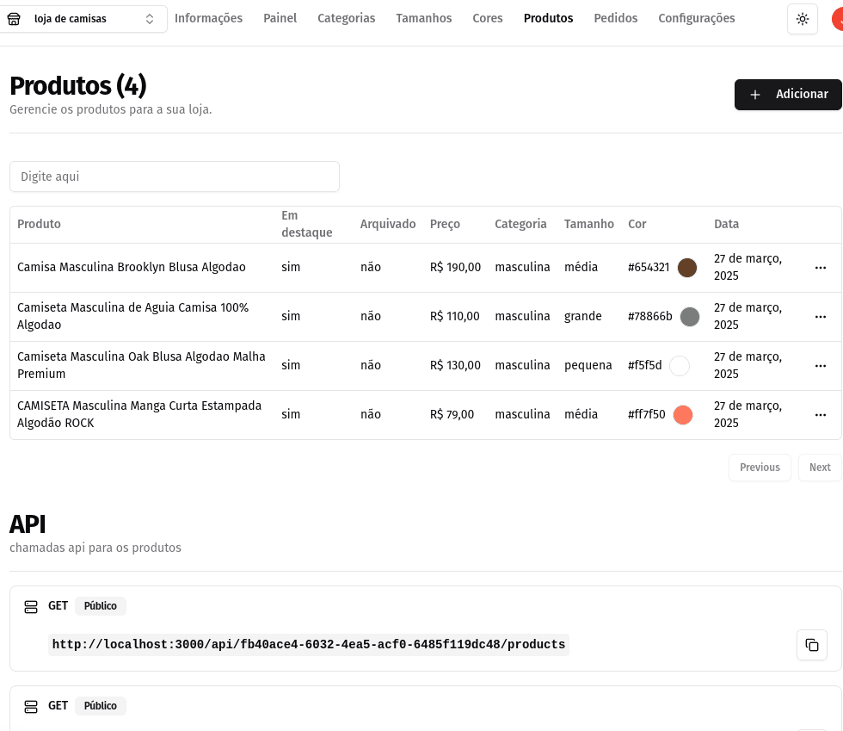Click Camiseta Masculina Oak Blusa product name
The height and width of the screenshot is (731, 843).
(x=141, y=365)
